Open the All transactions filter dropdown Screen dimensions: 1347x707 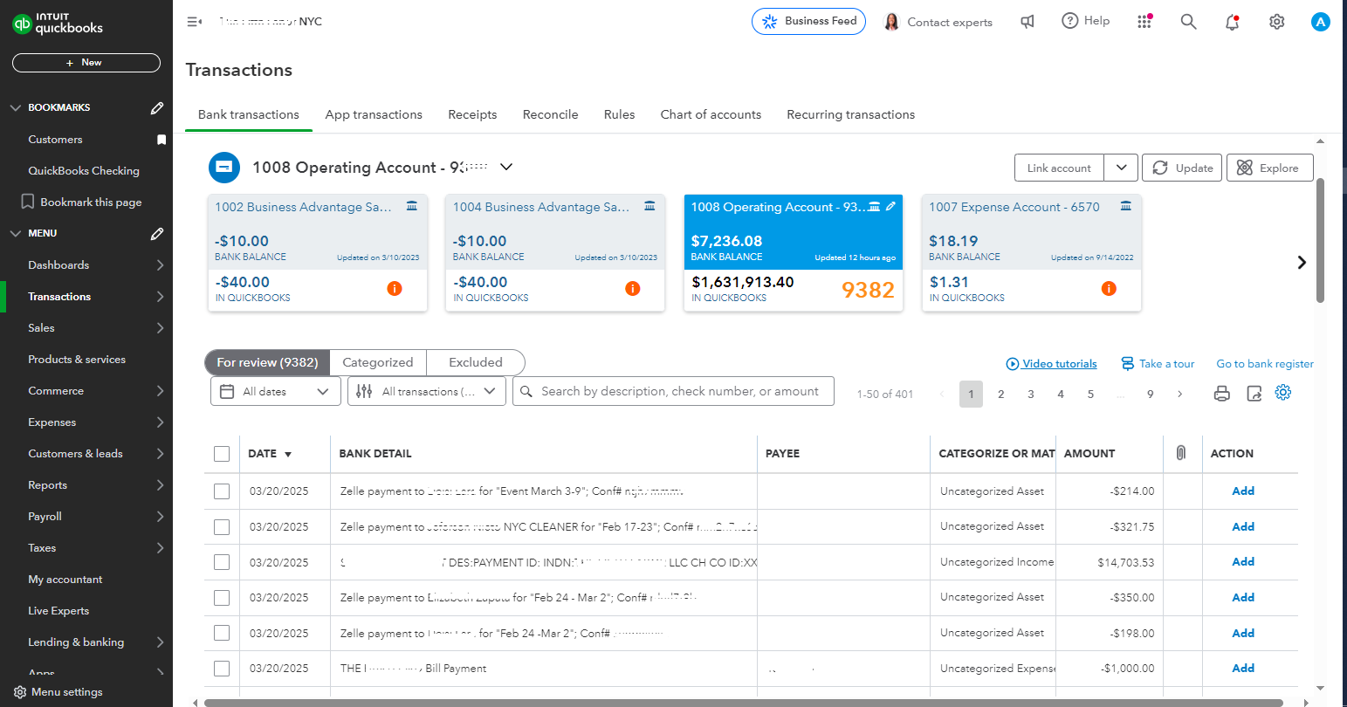click(427, 392)
